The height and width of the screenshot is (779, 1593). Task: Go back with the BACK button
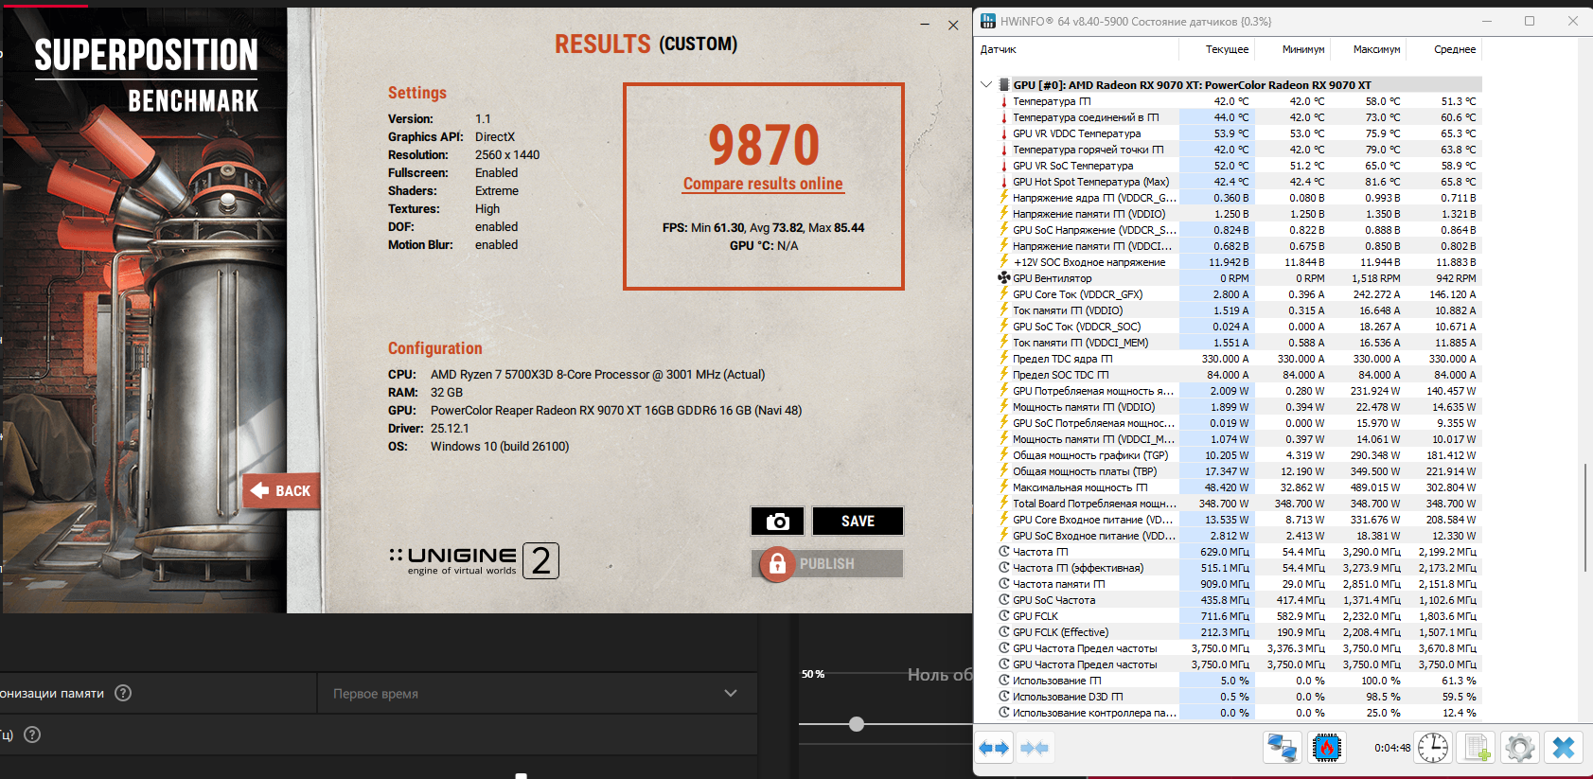(x=281, y=491)
